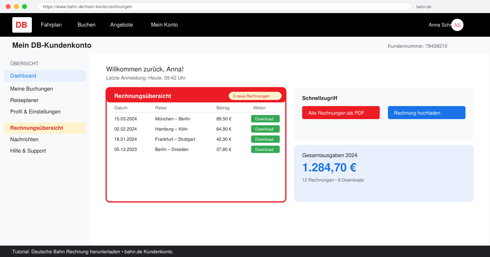Click the 3 neue Rechnungen badge
The height and width of the screenshot is (257, 490).
coord(255,96)
